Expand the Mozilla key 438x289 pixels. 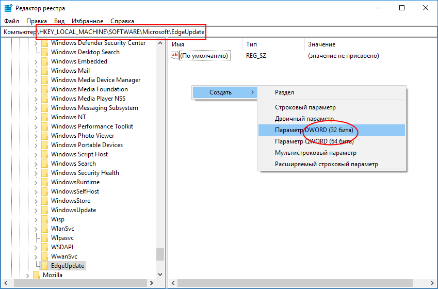(27, 275)
